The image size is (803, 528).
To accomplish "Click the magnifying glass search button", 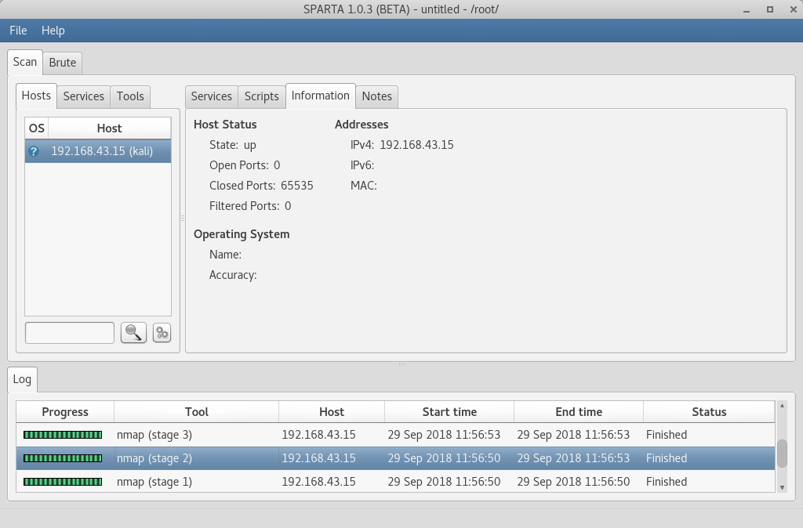I will pos(133,333).
